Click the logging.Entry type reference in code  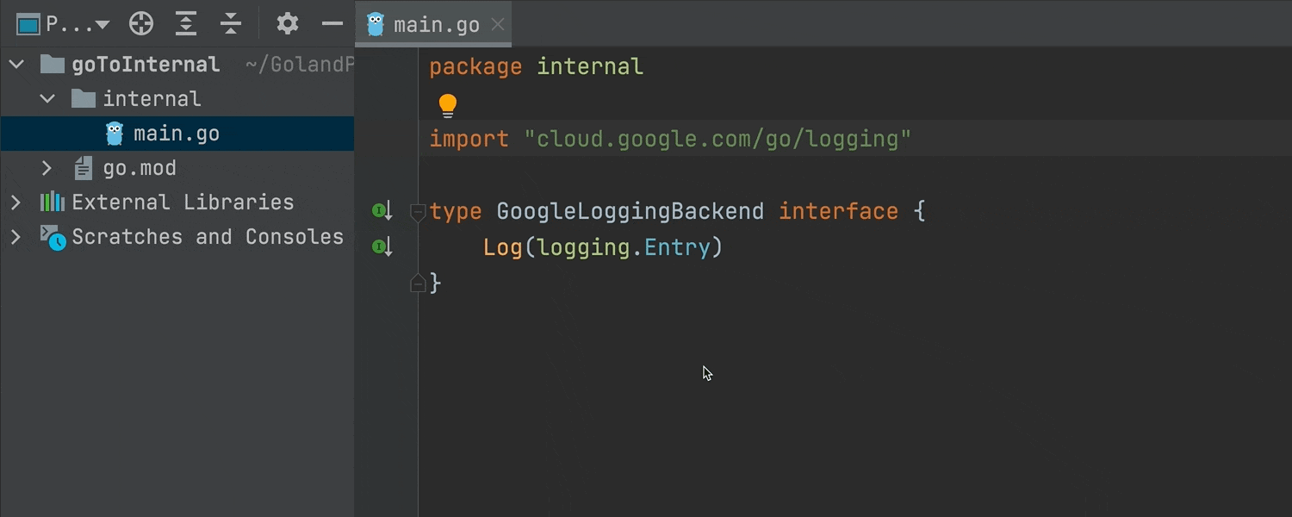coord(677,247)
